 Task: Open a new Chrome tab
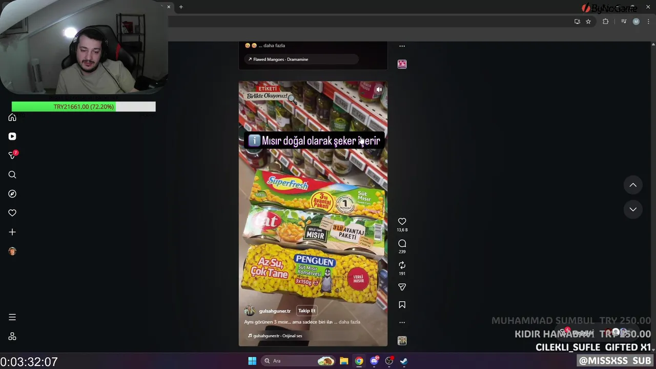[181, 7]
